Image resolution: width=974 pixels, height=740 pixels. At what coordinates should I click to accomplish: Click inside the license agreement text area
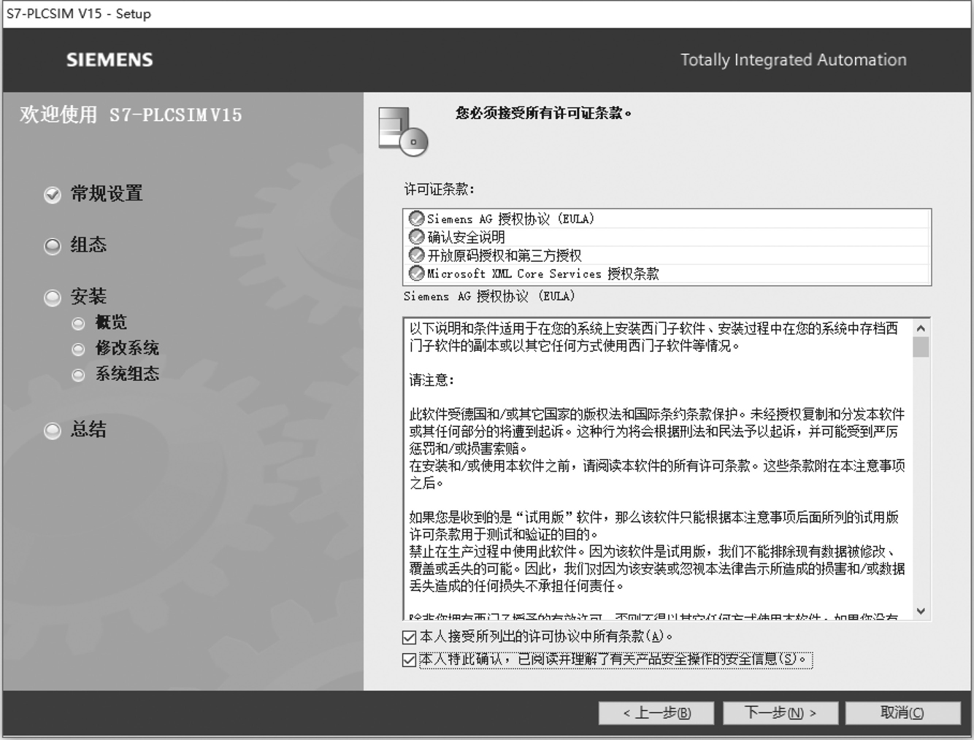point(658,469)
